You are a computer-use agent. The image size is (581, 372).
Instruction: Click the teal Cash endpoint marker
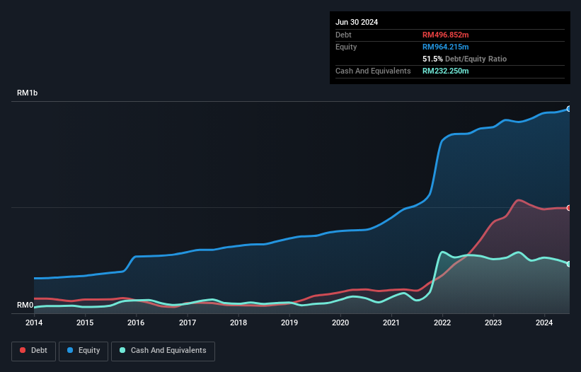tap(569, 264)
